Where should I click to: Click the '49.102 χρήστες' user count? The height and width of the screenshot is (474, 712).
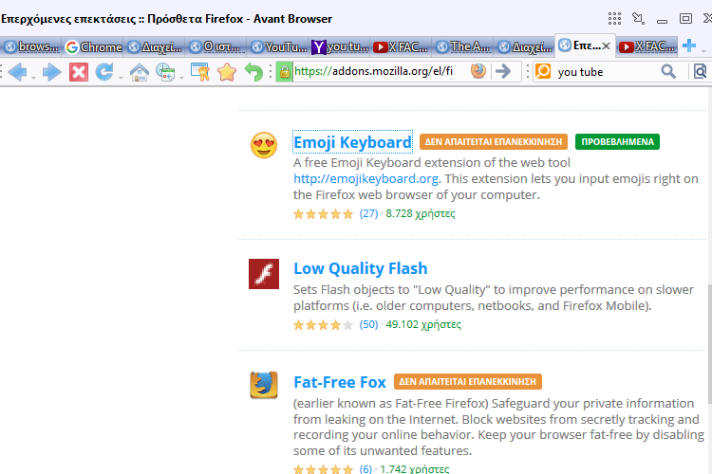click(423, 325)
